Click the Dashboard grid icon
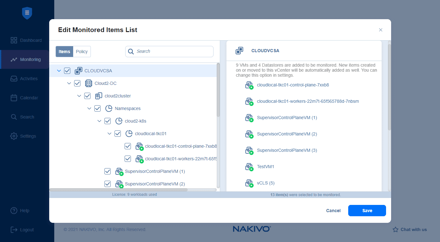440x242 pixels. tap(14, 40)
